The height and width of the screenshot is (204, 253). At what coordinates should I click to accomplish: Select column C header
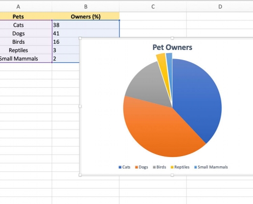pos(153,7)
